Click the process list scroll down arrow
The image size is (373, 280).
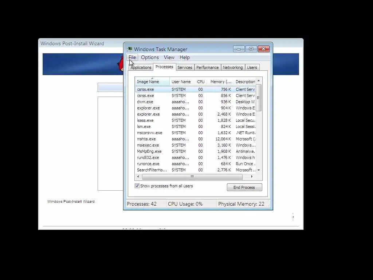click(x=259, y=170)
